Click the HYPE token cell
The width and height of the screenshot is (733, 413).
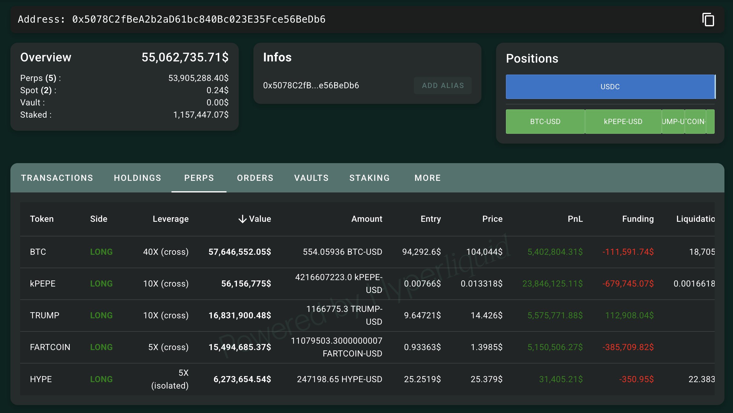(41, 379)
